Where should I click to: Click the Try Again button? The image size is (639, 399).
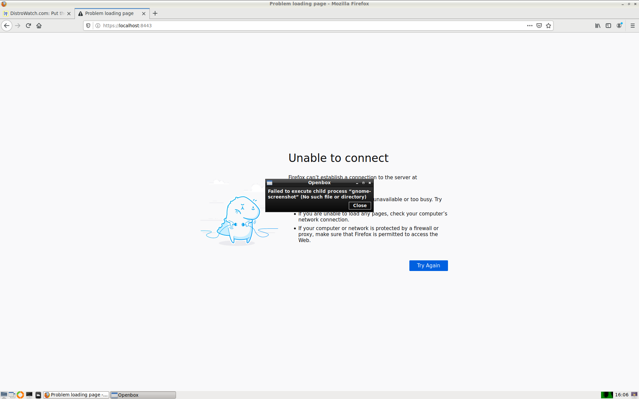(x=428, y=265)
